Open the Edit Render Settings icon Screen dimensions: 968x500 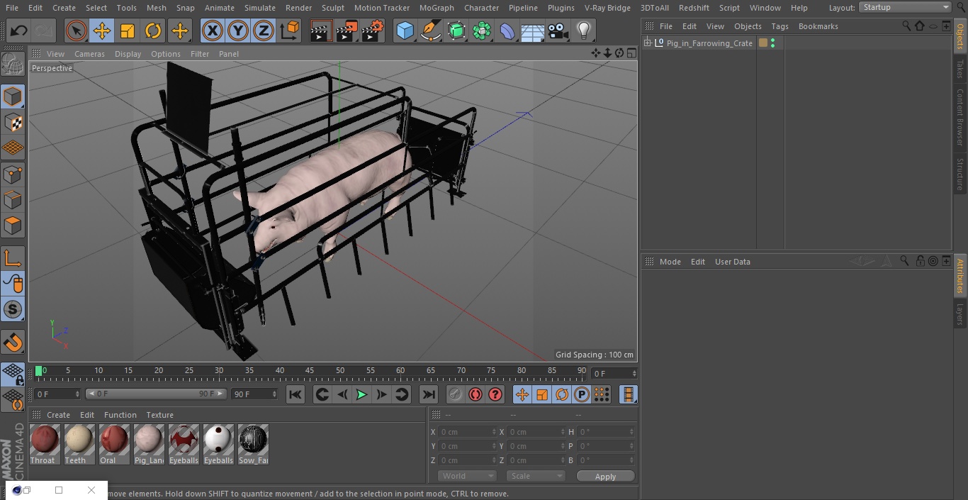point(373,30)
